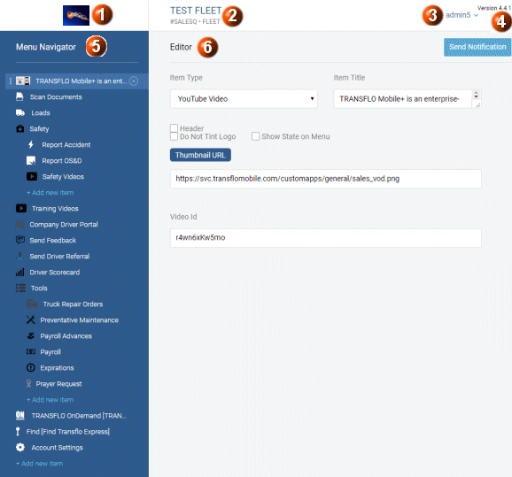Click the Version 4.4.1 text

tap(493, 8)
